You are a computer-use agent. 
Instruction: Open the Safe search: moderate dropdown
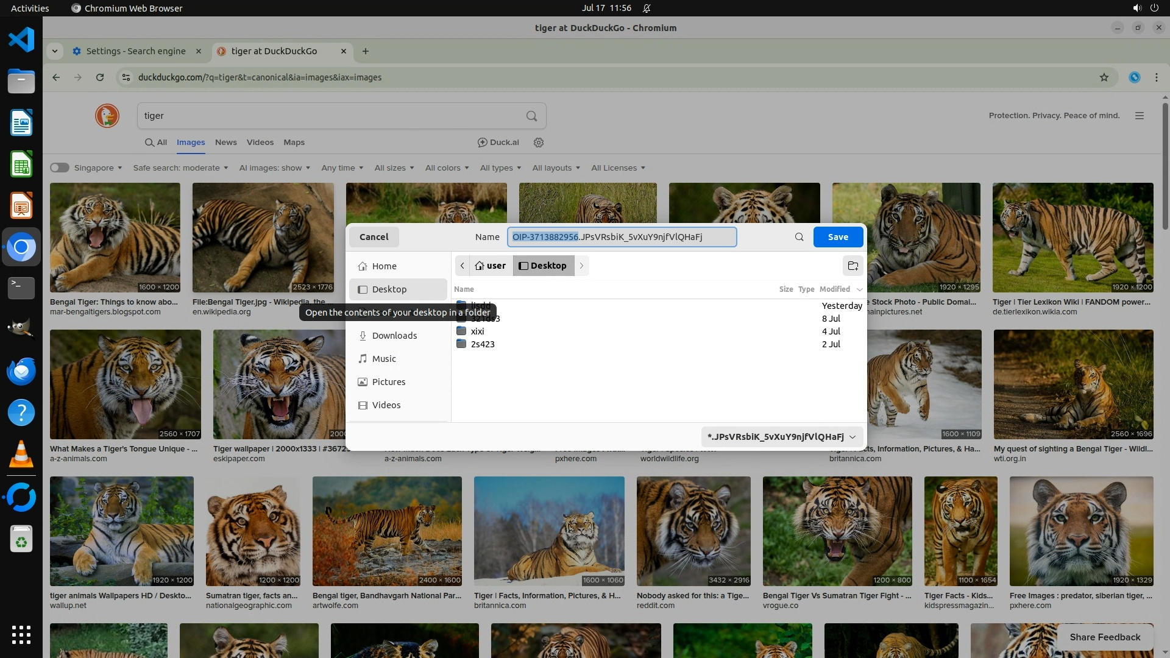click(180, 168)
